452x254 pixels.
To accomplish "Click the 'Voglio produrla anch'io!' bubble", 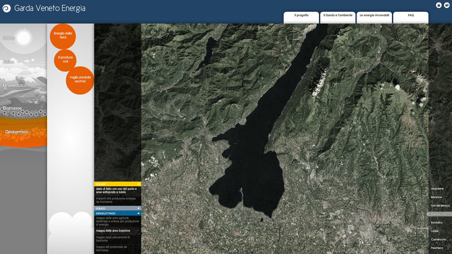I will (x=80, y=79).
